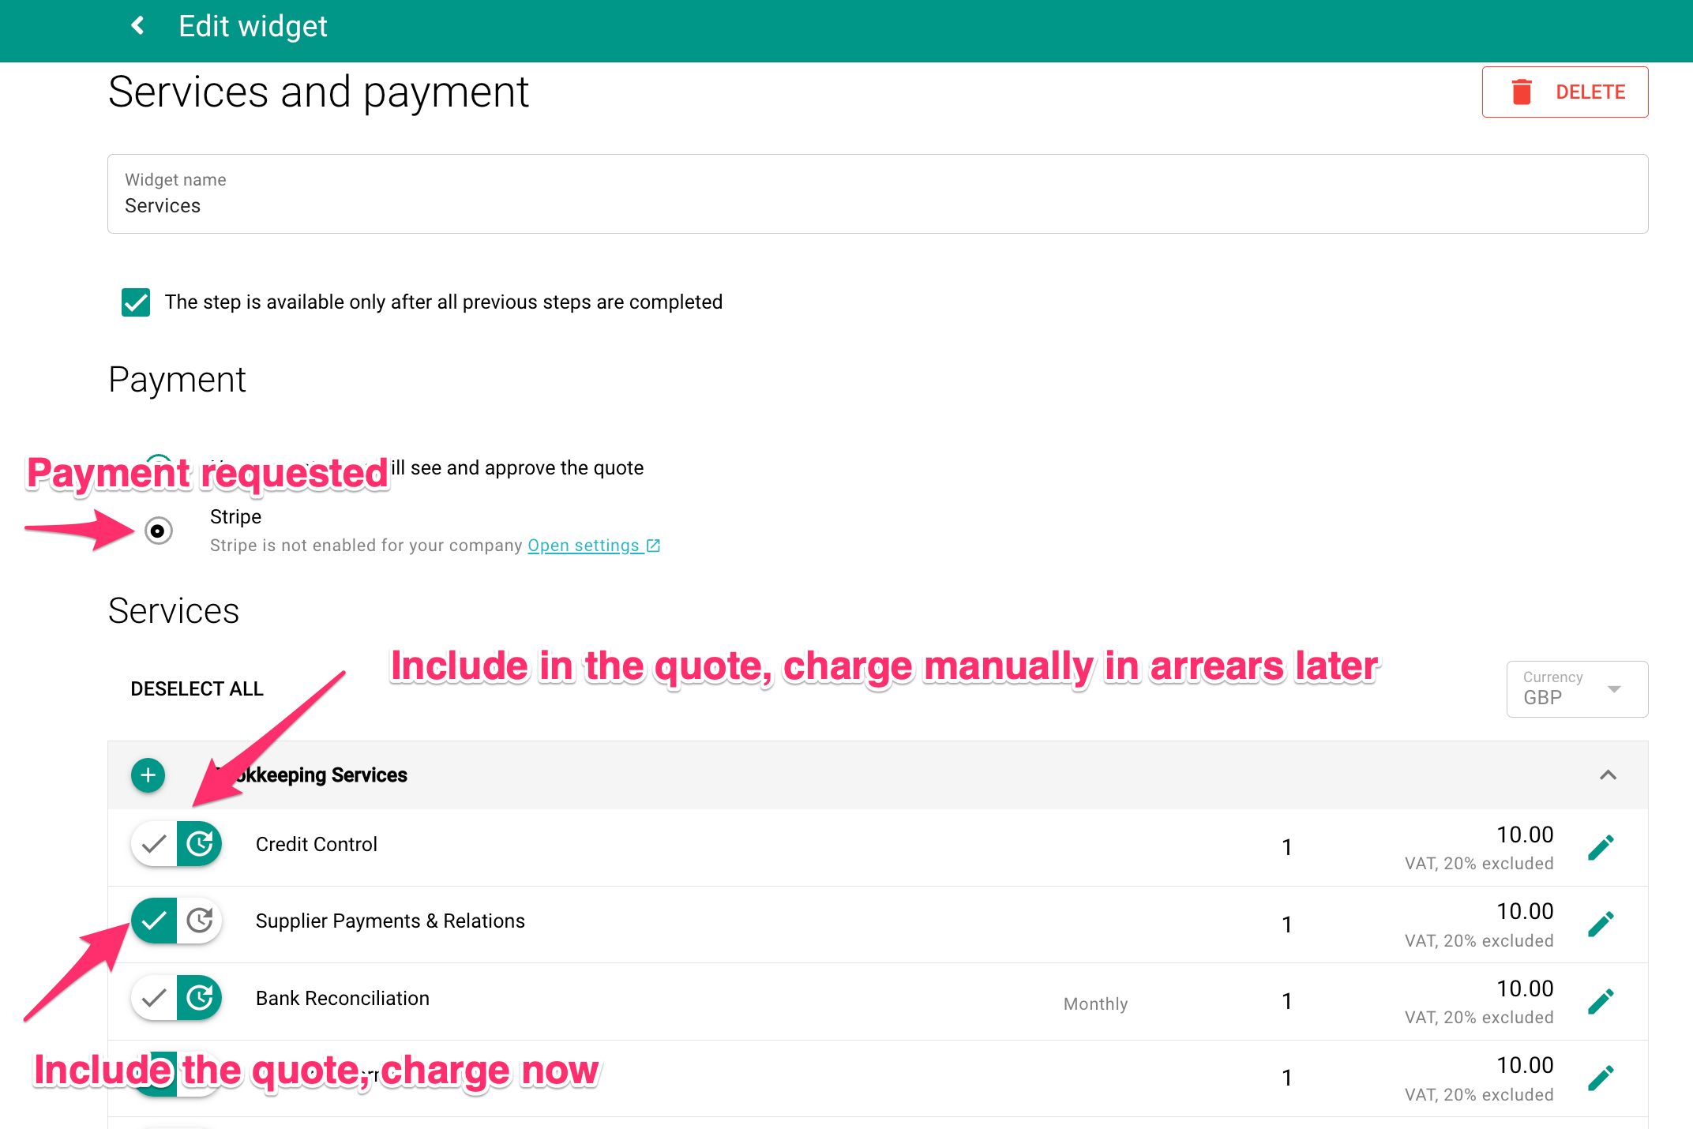Expand the currency selector arrow
The height and width of the screenshot is (1129, 1693).
pos(1614,688)
